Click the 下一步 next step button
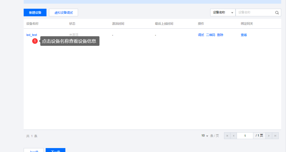 (x=56, y=150)
